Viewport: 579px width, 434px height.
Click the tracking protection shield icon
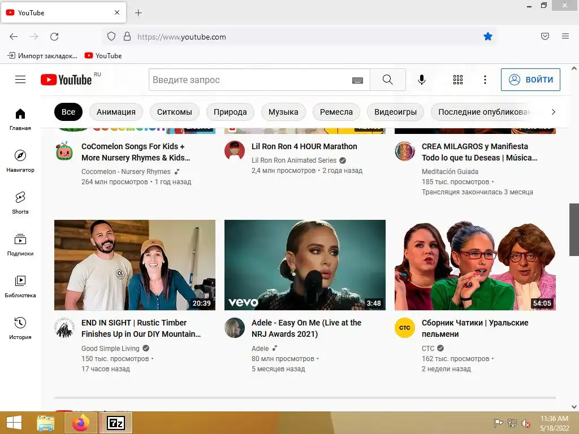click(x=111, y=36)
